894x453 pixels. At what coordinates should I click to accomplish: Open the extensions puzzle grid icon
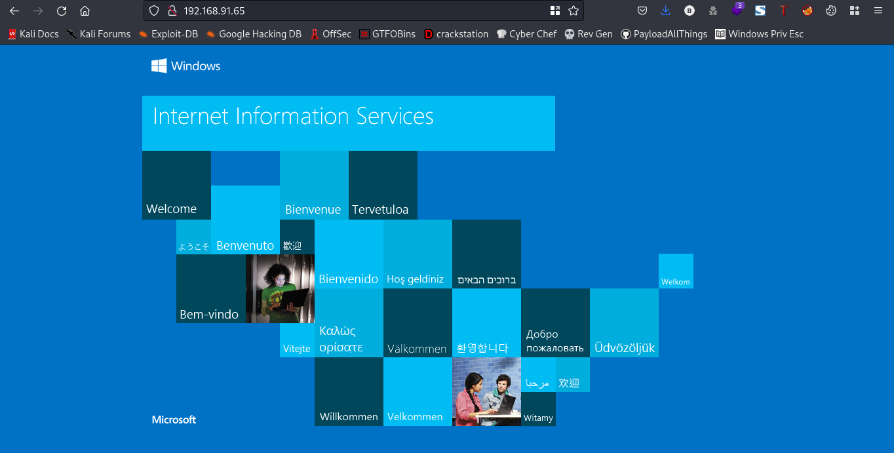pos(854,10)
